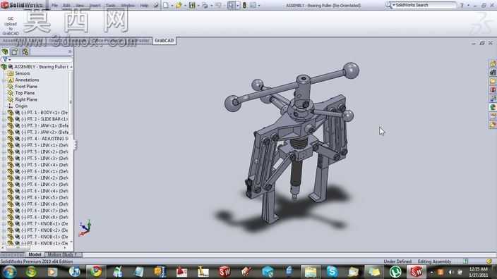497x279 pixels.
Task: Click the Open file icon
Action: 179,6
